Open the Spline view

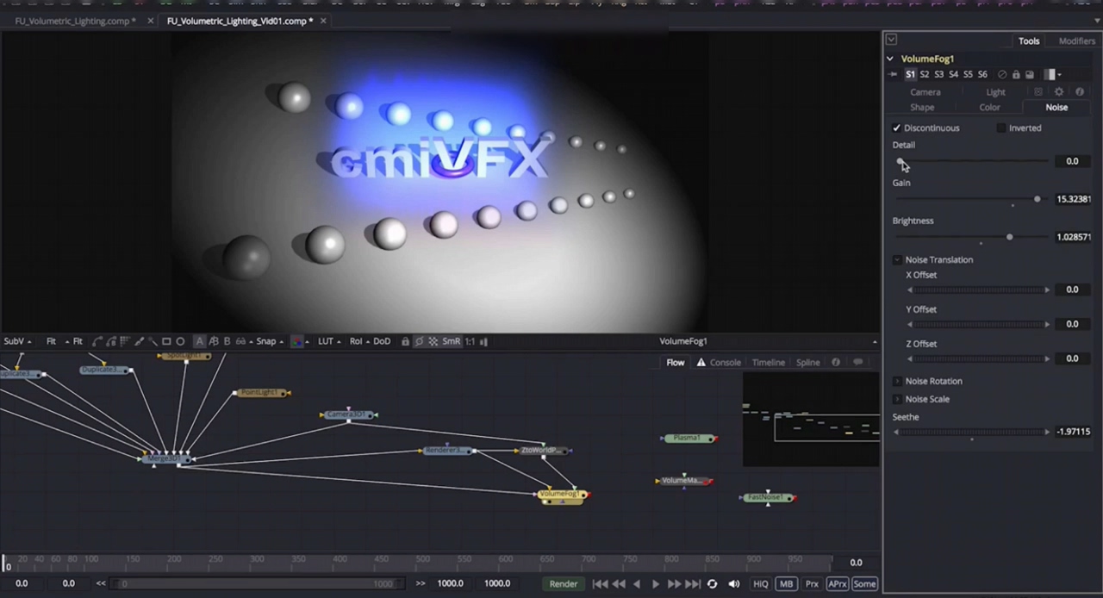pyautogui.click(x=807, y=363)
